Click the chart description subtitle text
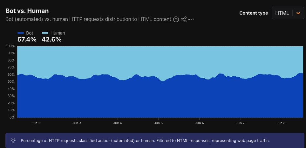The width and height of the screenshot is (306, 148). [88, 19]
